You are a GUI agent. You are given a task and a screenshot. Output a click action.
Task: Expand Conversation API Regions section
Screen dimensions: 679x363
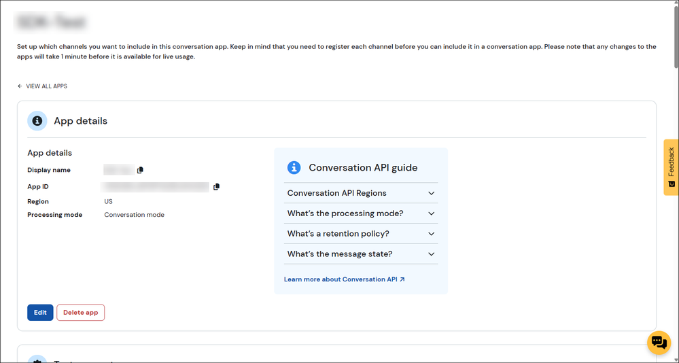[431, 193]
